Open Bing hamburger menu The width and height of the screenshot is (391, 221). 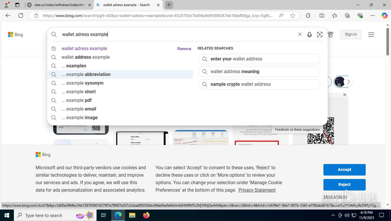[371, 35]
